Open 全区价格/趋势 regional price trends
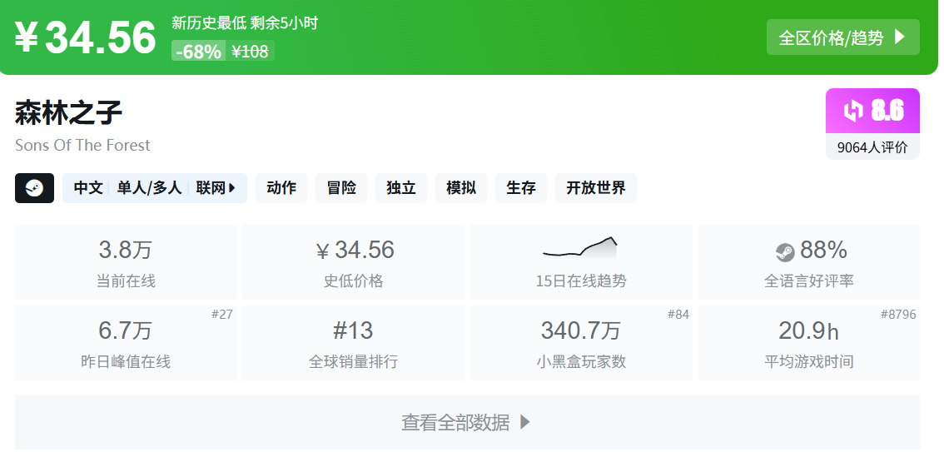 (x=842, y=37)
